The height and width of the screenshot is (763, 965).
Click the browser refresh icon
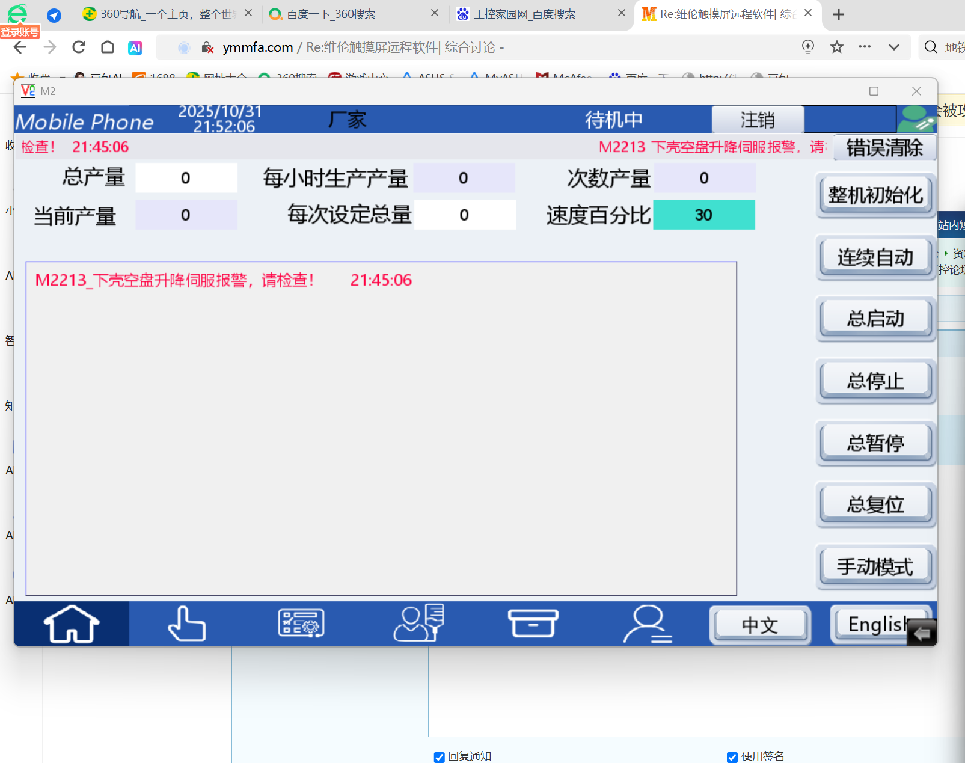pyautogui.click(x=79, y=47)
